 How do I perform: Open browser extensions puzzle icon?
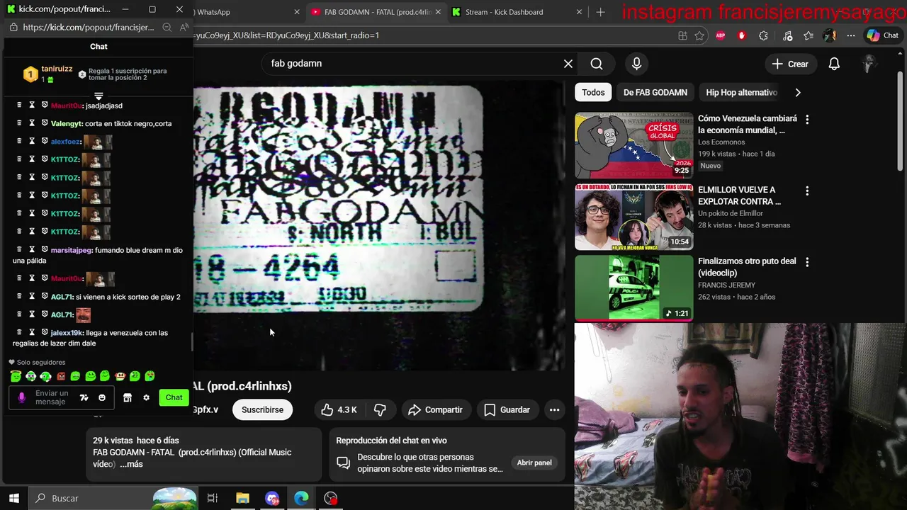[763, 35]
